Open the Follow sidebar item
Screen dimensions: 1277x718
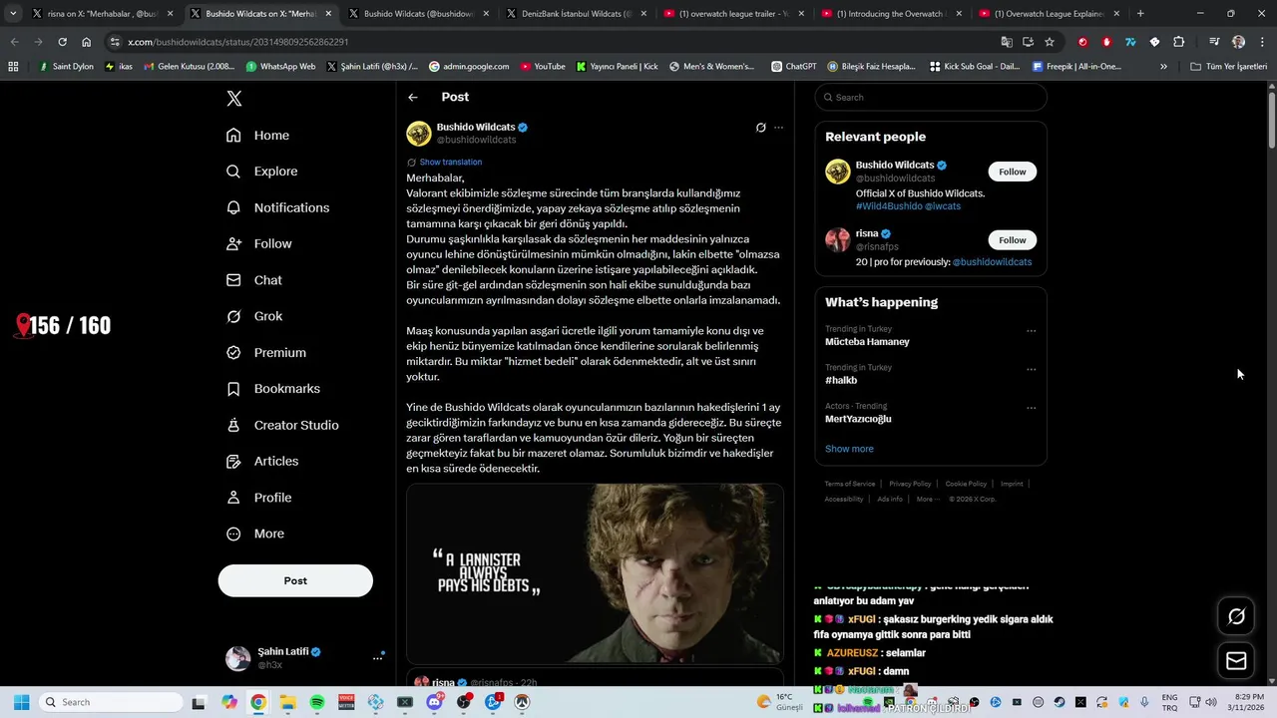click(259, 243)
